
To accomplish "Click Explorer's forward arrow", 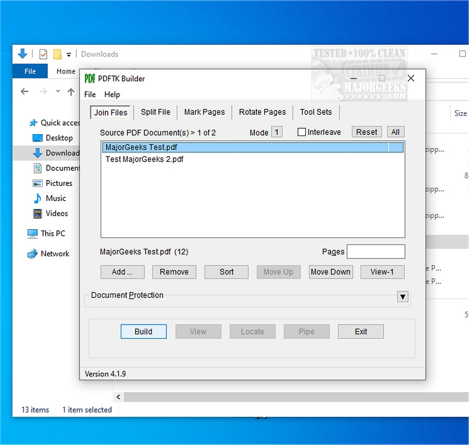I will [x=43, y=91].
